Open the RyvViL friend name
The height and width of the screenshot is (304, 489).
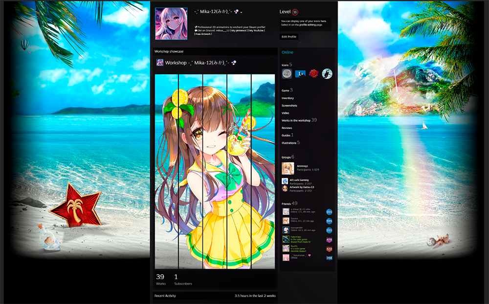coord(294,246)
